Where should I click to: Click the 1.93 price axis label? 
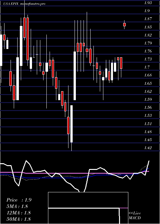click(x=148, y=3)
